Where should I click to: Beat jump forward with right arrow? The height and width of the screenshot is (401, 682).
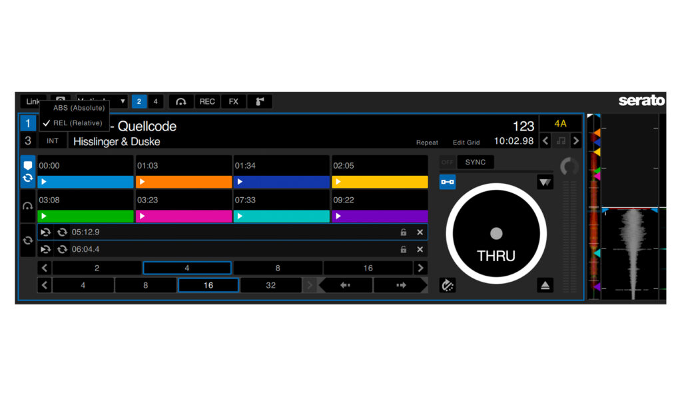[400, 285]
